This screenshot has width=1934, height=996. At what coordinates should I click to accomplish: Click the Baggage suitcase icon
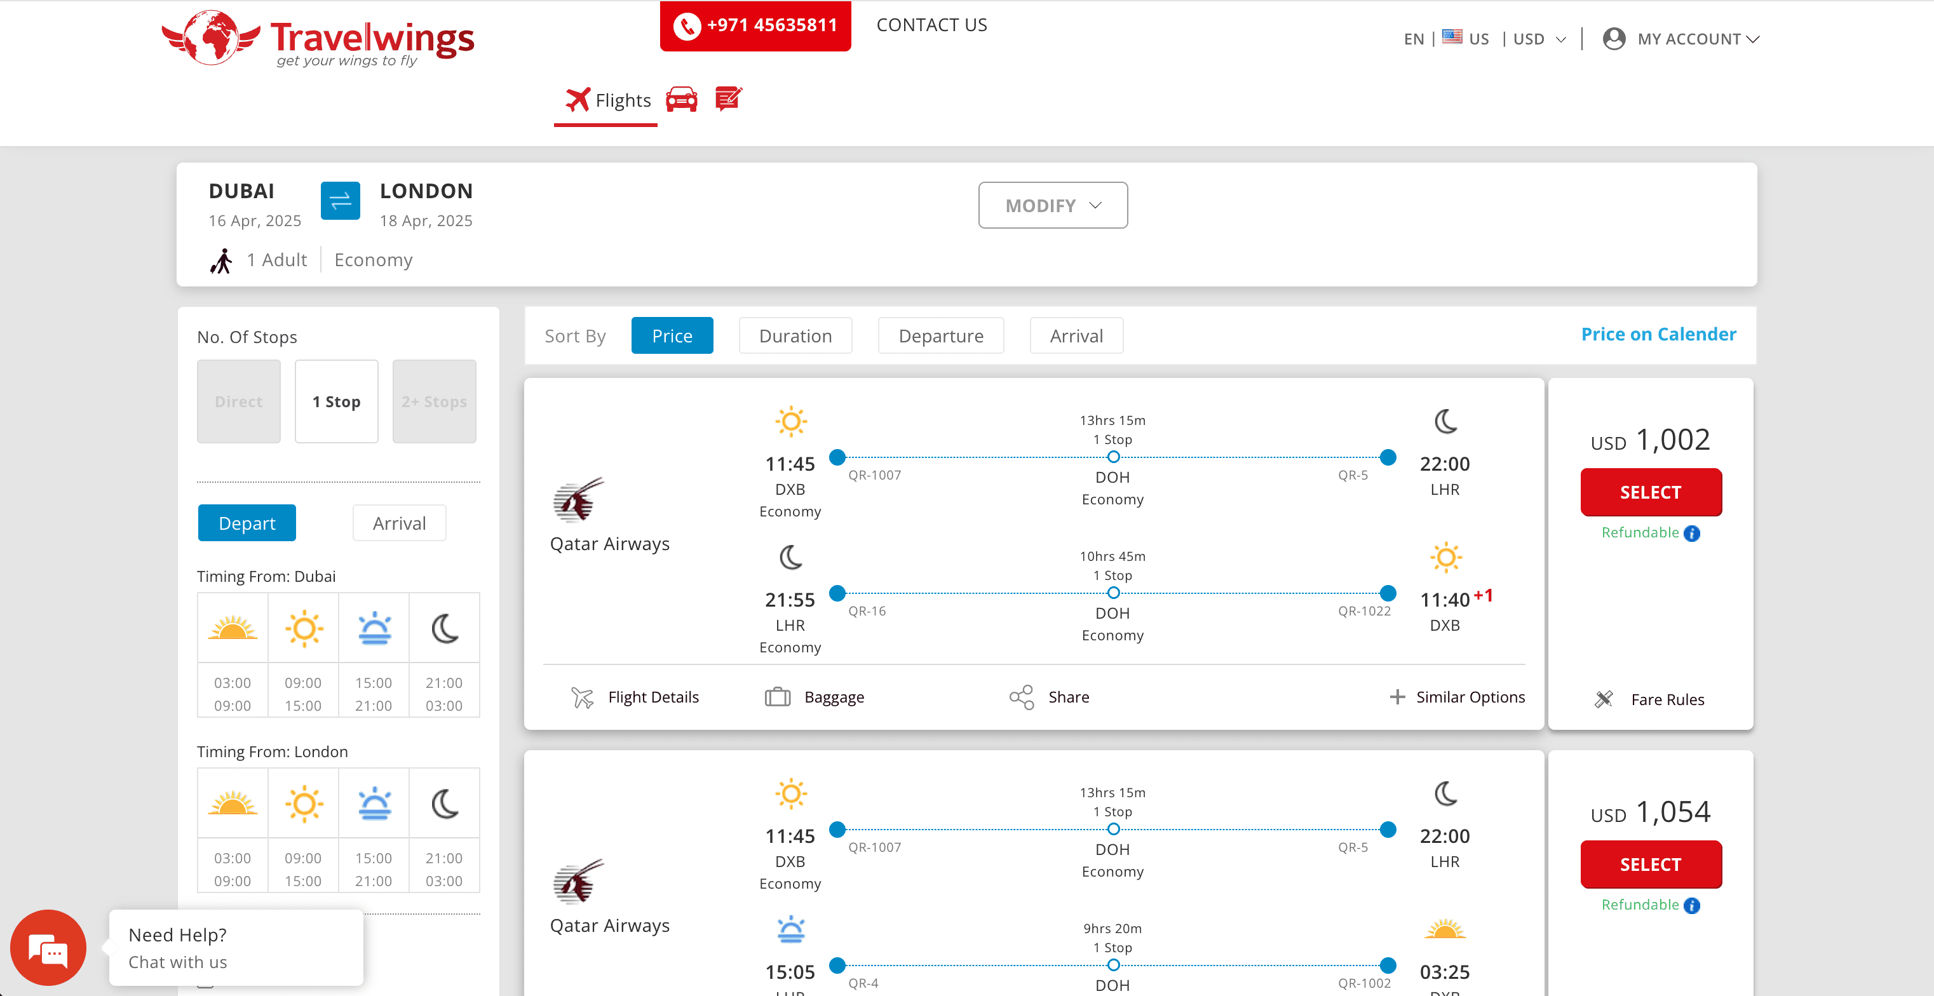click(x=777, y=697)
